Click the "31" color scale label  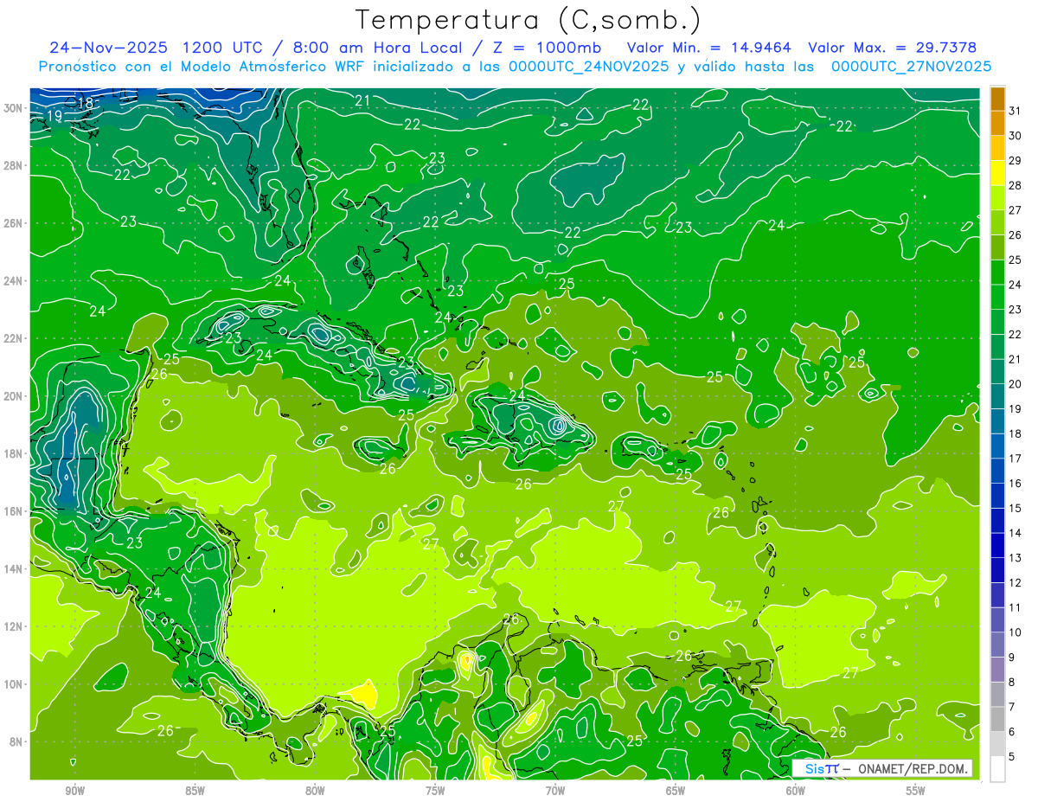1016,111
